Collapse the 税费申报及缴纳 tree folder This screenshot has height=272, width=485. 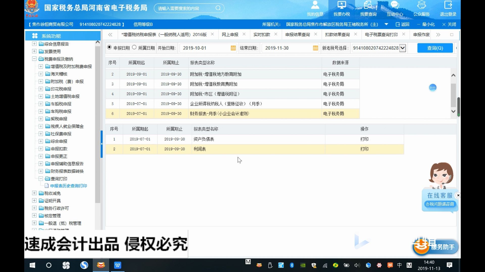click(x=34, y=59)
